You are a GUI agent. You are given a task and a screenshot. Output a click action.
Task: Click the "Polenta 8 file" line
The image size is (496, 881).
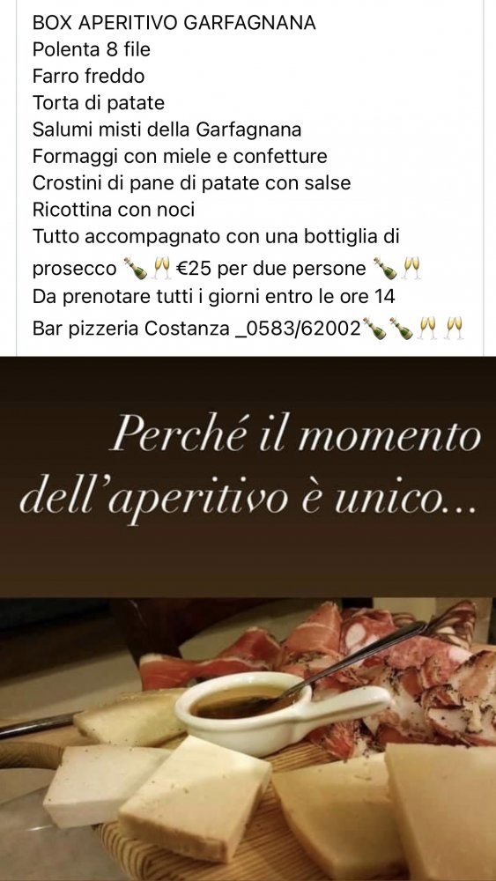click(x=92, y=49)
